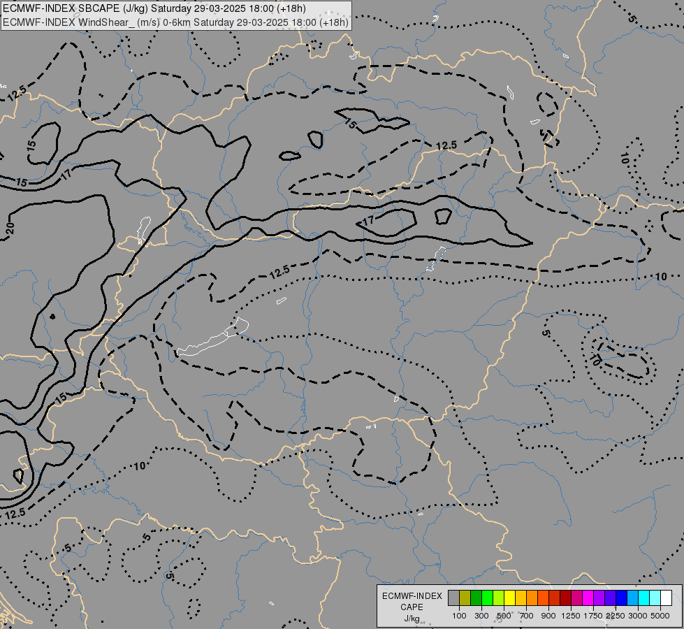Click the amber swatch above the 700 tick
This screenshot has width=684, height=629.
pos(521,598)
